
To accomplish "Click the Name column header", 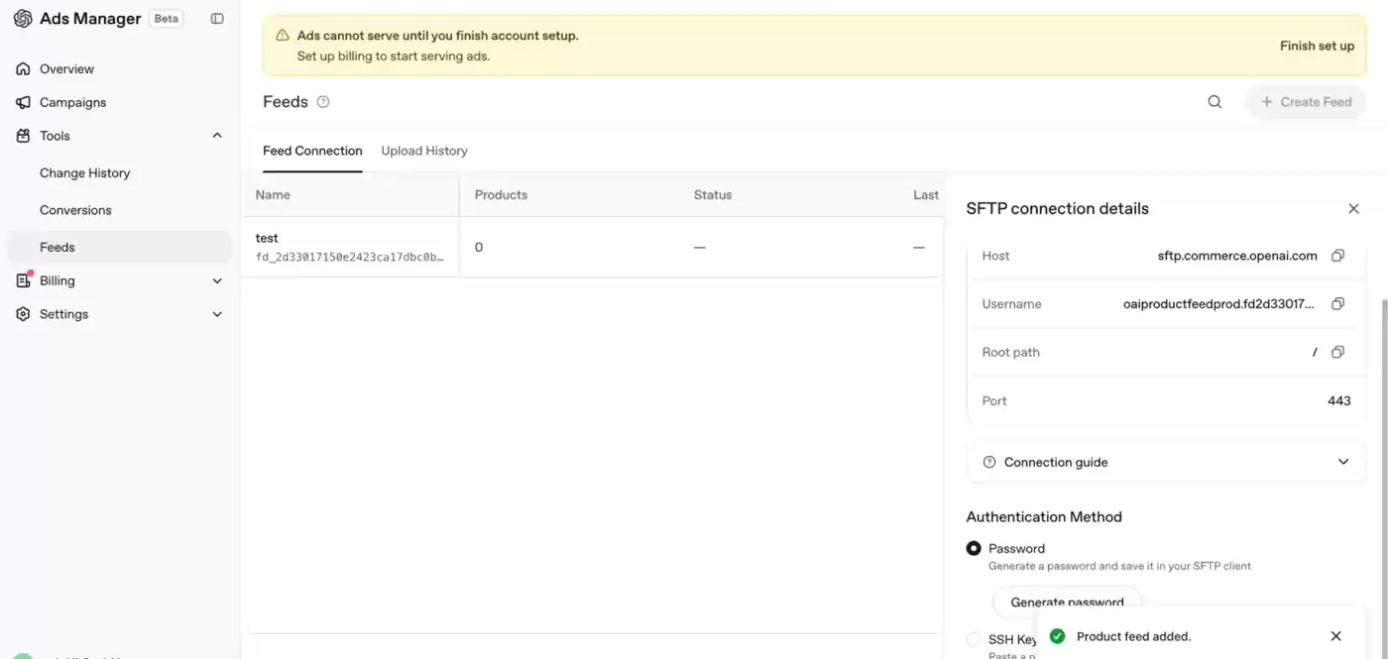I will point(273,195).
